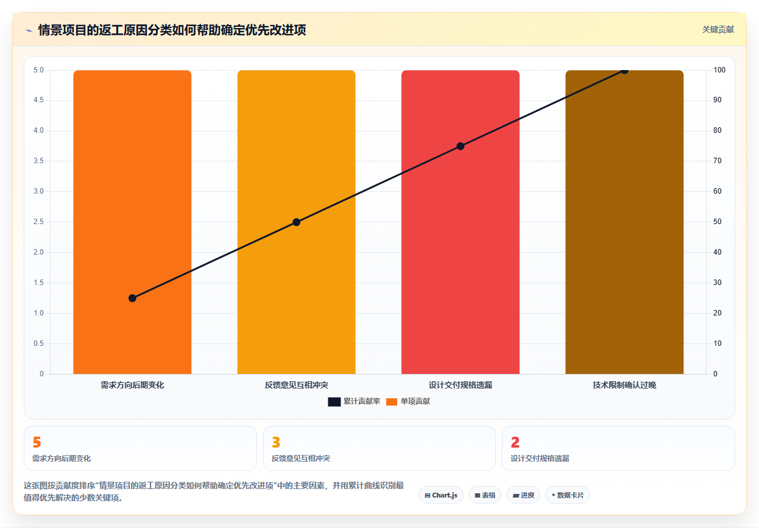This screenshot has height=528, width=759.
Task: Click the left axis value 1.0
Action: pos(38,313)
